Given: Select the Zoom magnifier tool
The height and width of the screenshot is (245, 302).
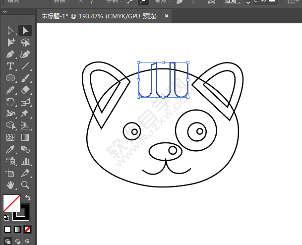Looking at the screenshot, I should pos(25,185).
